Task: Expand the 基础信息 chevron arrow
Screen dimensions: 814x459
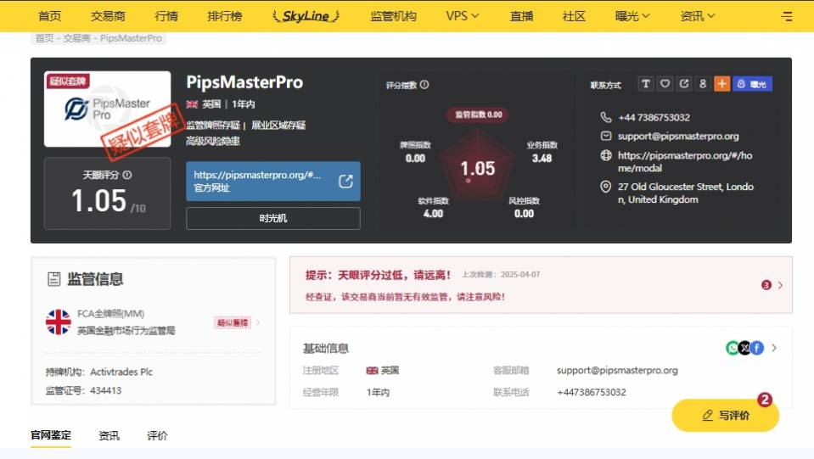Action: point(774,348)
